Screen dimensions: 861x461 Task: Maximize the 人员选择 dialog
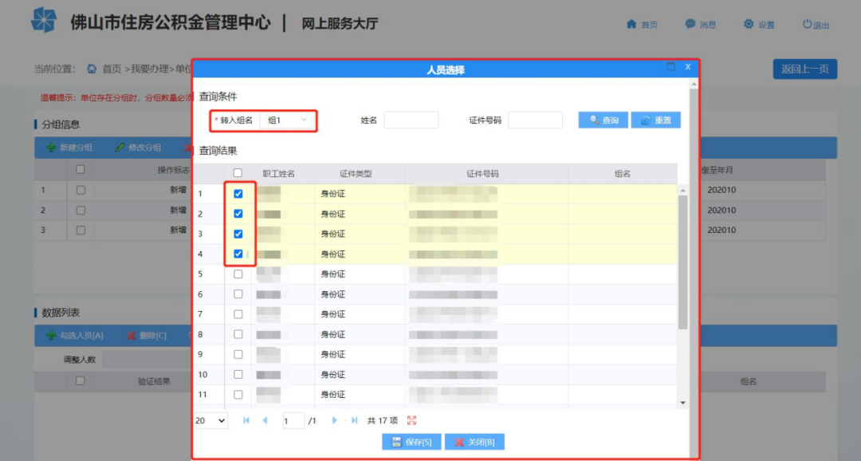coord(670,68)
